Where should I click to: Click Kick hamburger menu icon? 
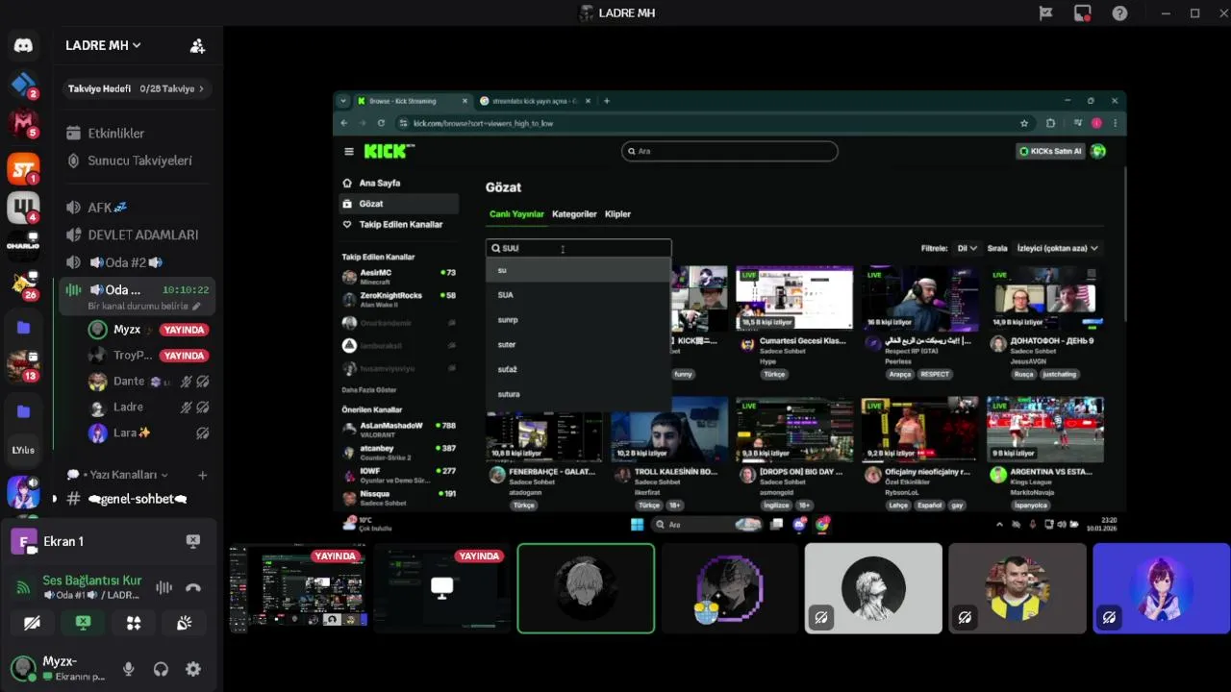click(349, 151)
